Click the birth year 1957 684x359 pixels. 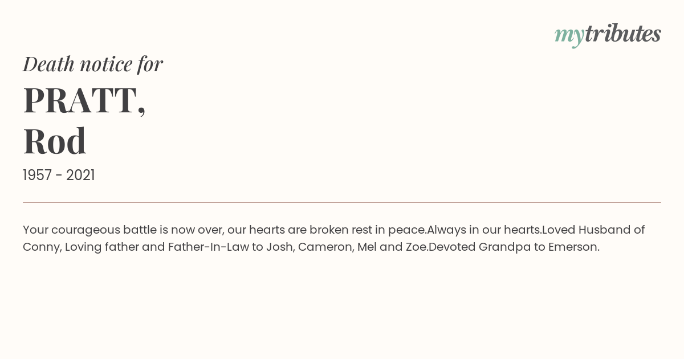[38, 176]
